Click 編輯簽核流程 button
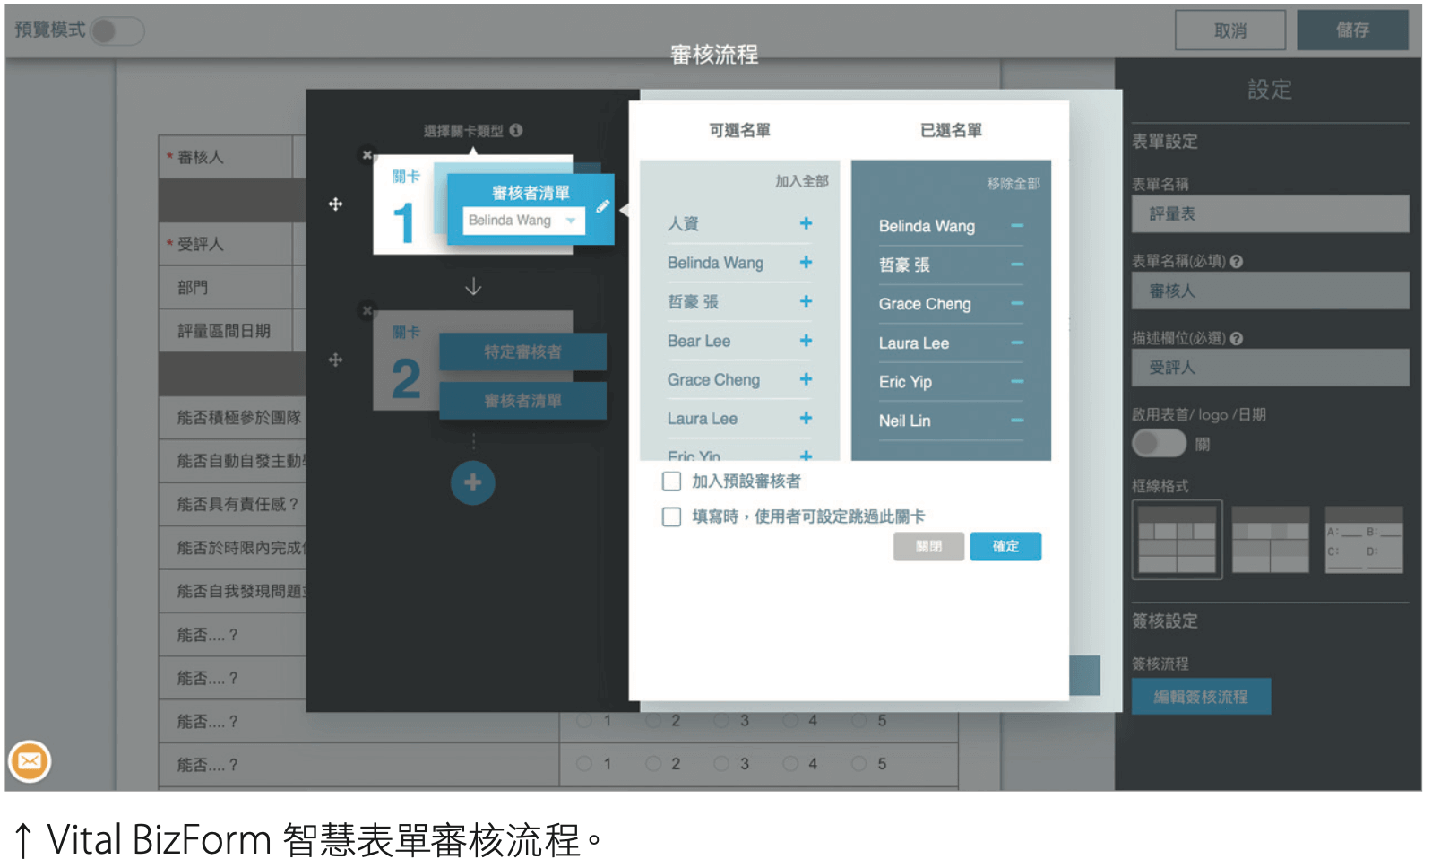Screen dimensions: 1432x859 (1201, 697)
